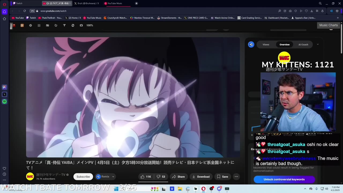The width and height of the screenshot is (343, 193).
Task: Select the Overview tab in vidIQ panel
Action: [x=285, y=44]
